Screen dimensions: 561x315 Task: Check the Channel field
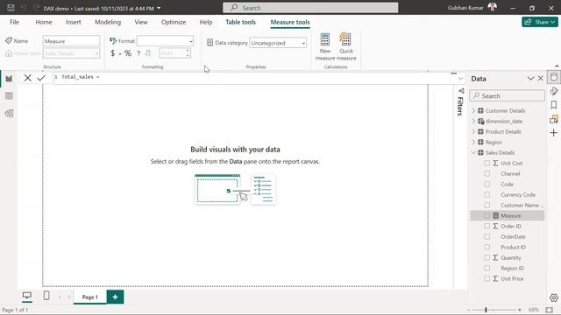[487, 173]
